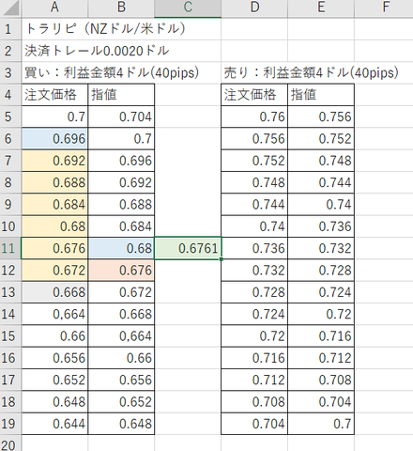413x451 pixels.
Task: Select cell A18 with value 0.648
Action: click(54, 401)
